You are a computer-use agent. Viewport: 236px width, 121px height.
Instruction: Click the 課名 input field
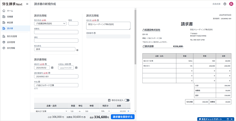pos(56,41)
